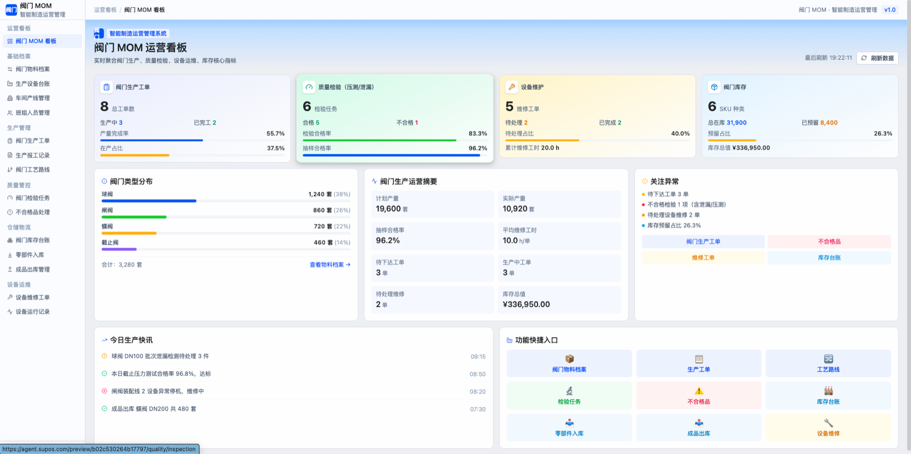Screen dimensions: 911x454
Task: Click the 生产报工记录 sidebar icon
Action: 10,155
